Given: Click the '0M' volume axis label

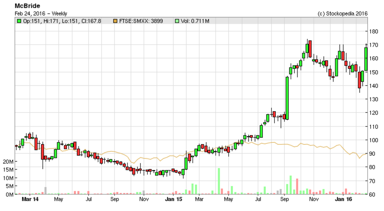Looking at the screenshot, I should click(x=10, y=195).
